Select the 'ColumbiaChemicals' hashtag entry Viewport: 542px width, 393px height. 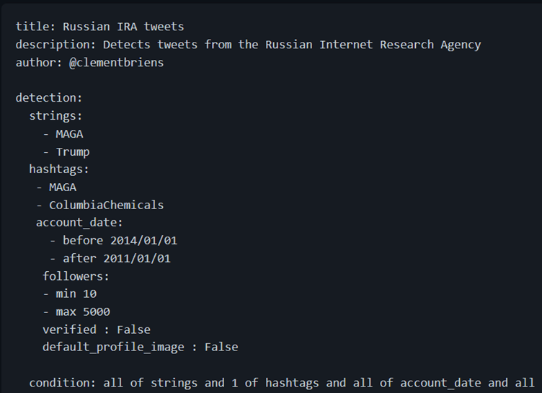(x=106, y=205)
